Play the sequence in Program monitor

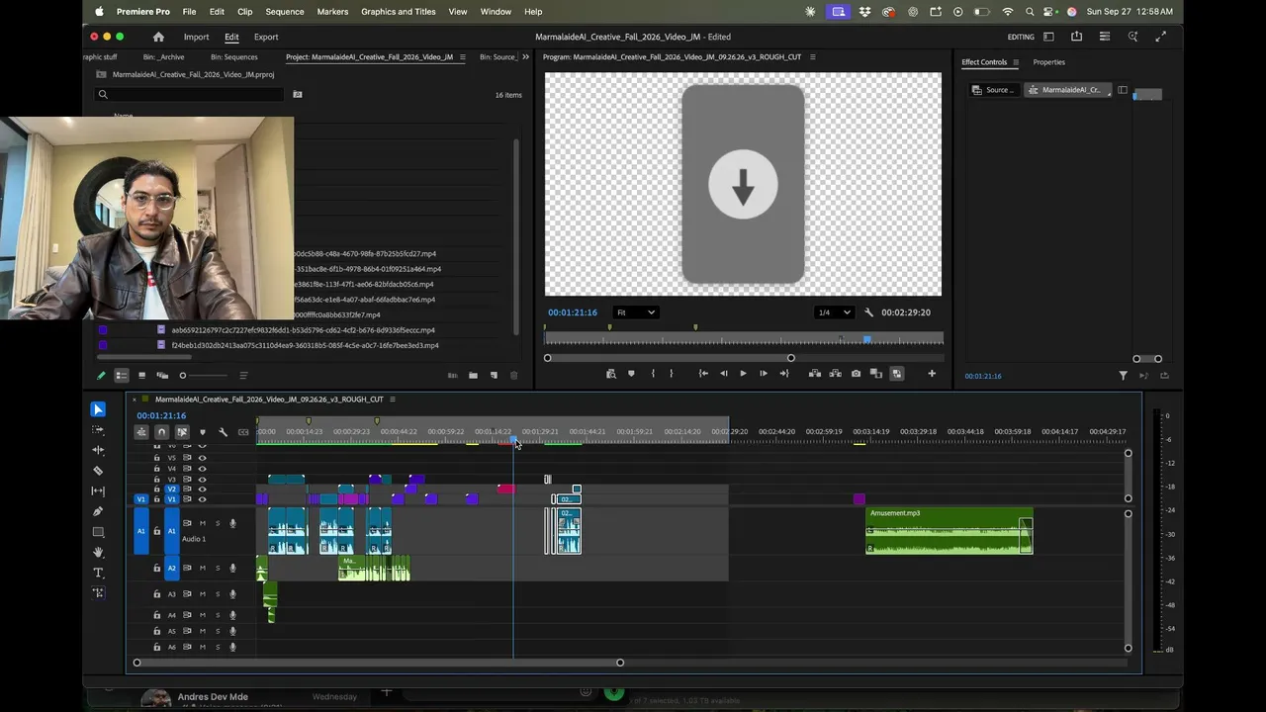point(743,374)
